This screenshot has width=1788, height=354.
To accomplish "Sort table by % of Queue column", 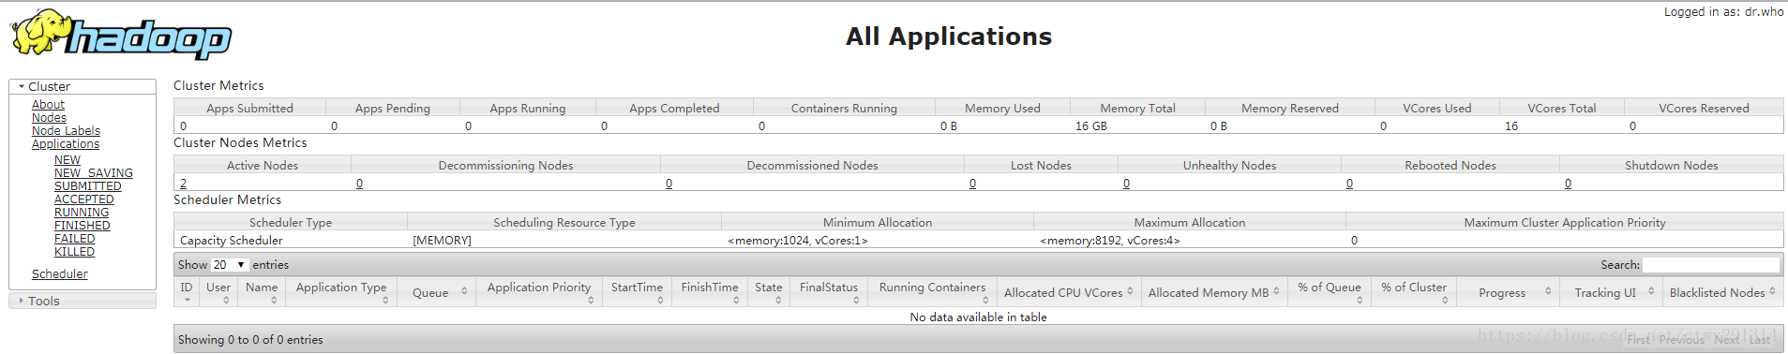I will pyautogui.click(x=1330, y=292).
